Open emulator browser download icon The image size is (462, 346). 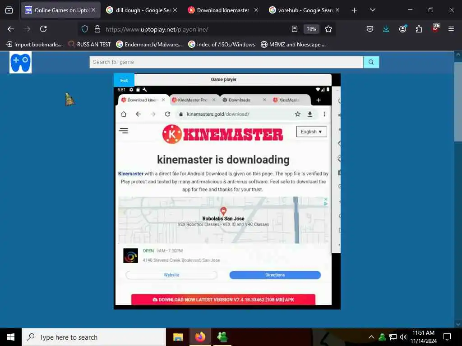point(310,114)
